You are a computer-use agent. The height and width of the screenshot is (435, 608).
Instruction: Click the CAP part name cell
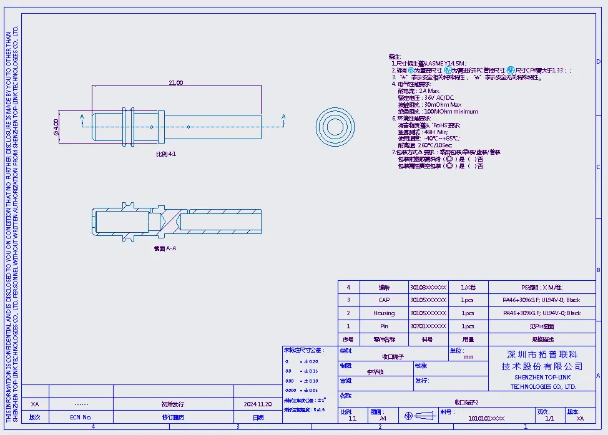coord(384,300)
